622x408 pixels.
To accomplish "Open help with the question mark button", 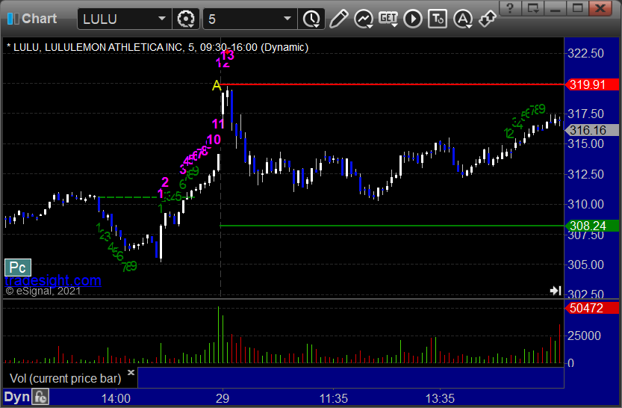I will [510, 8].
